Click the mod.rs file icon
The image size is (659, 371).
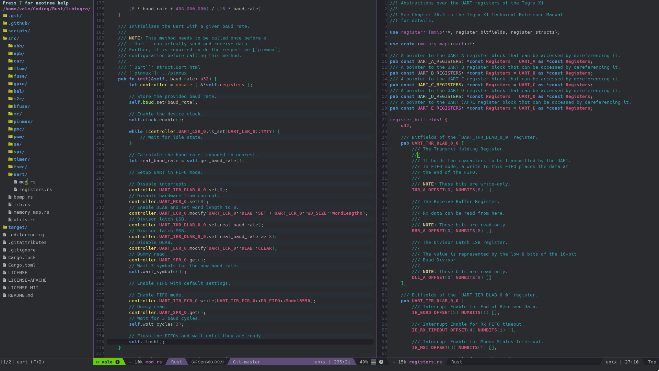(x=15, y=182)
